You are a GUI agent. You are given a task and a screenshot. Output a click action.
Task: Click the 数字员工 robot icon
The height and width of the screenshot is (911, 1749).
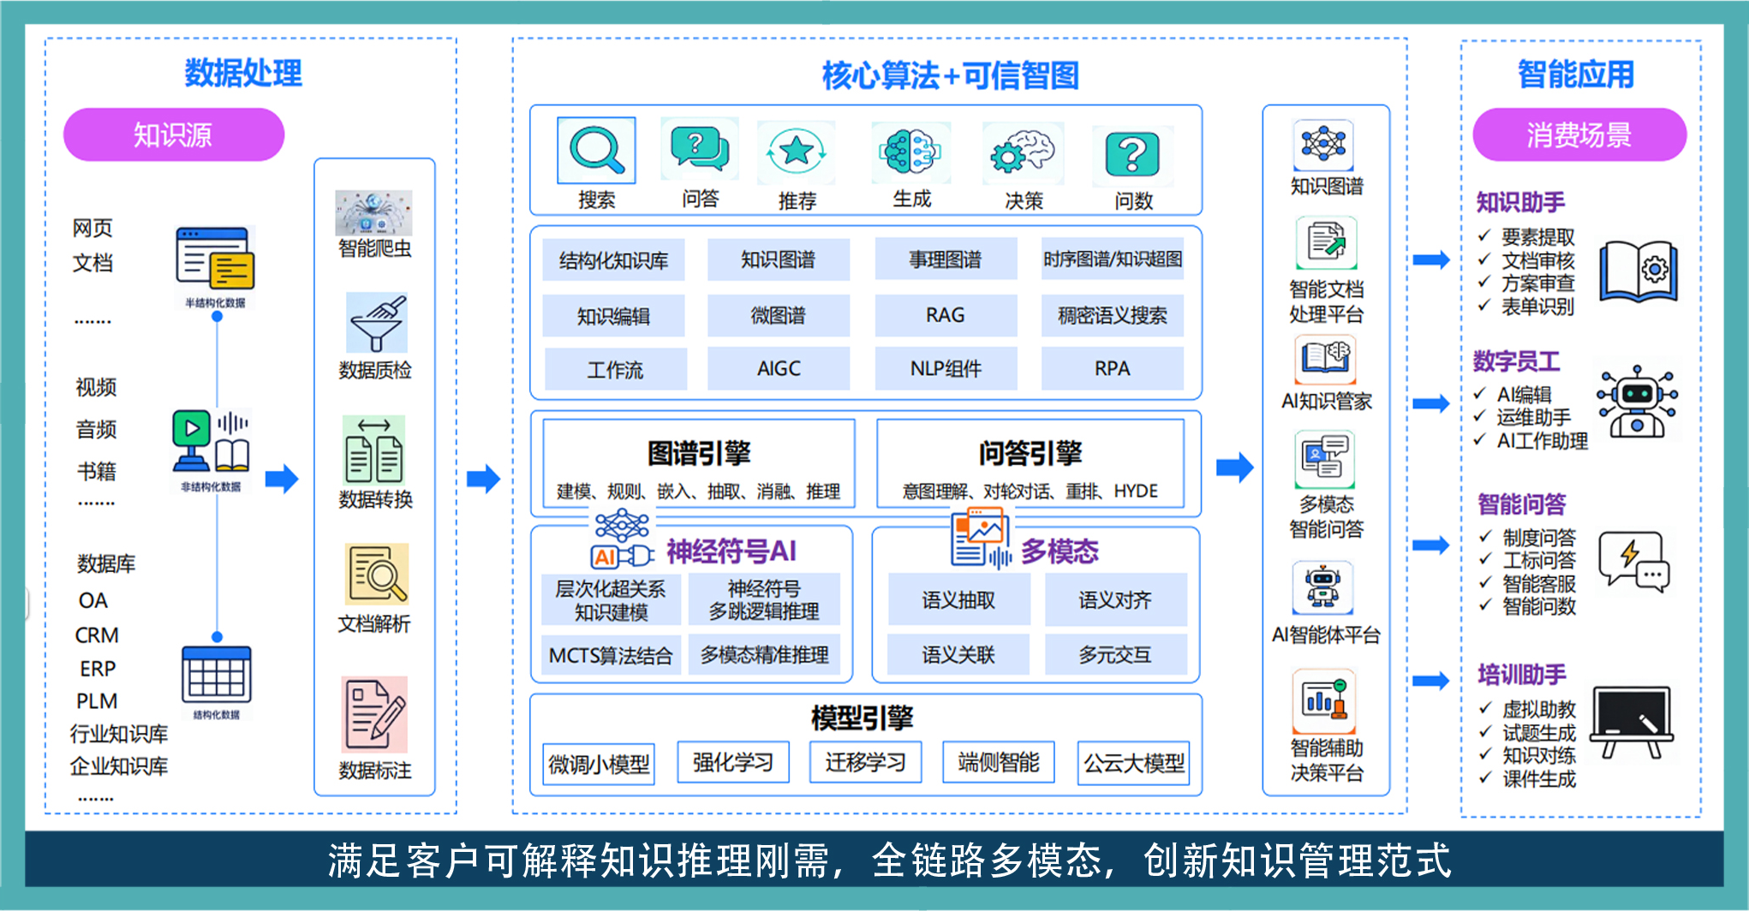pos(1638,402)
